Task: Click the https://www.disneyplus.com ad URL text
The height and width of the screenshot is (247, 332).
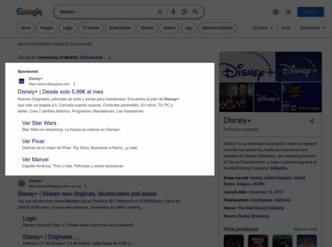Action: pos(49,84)
